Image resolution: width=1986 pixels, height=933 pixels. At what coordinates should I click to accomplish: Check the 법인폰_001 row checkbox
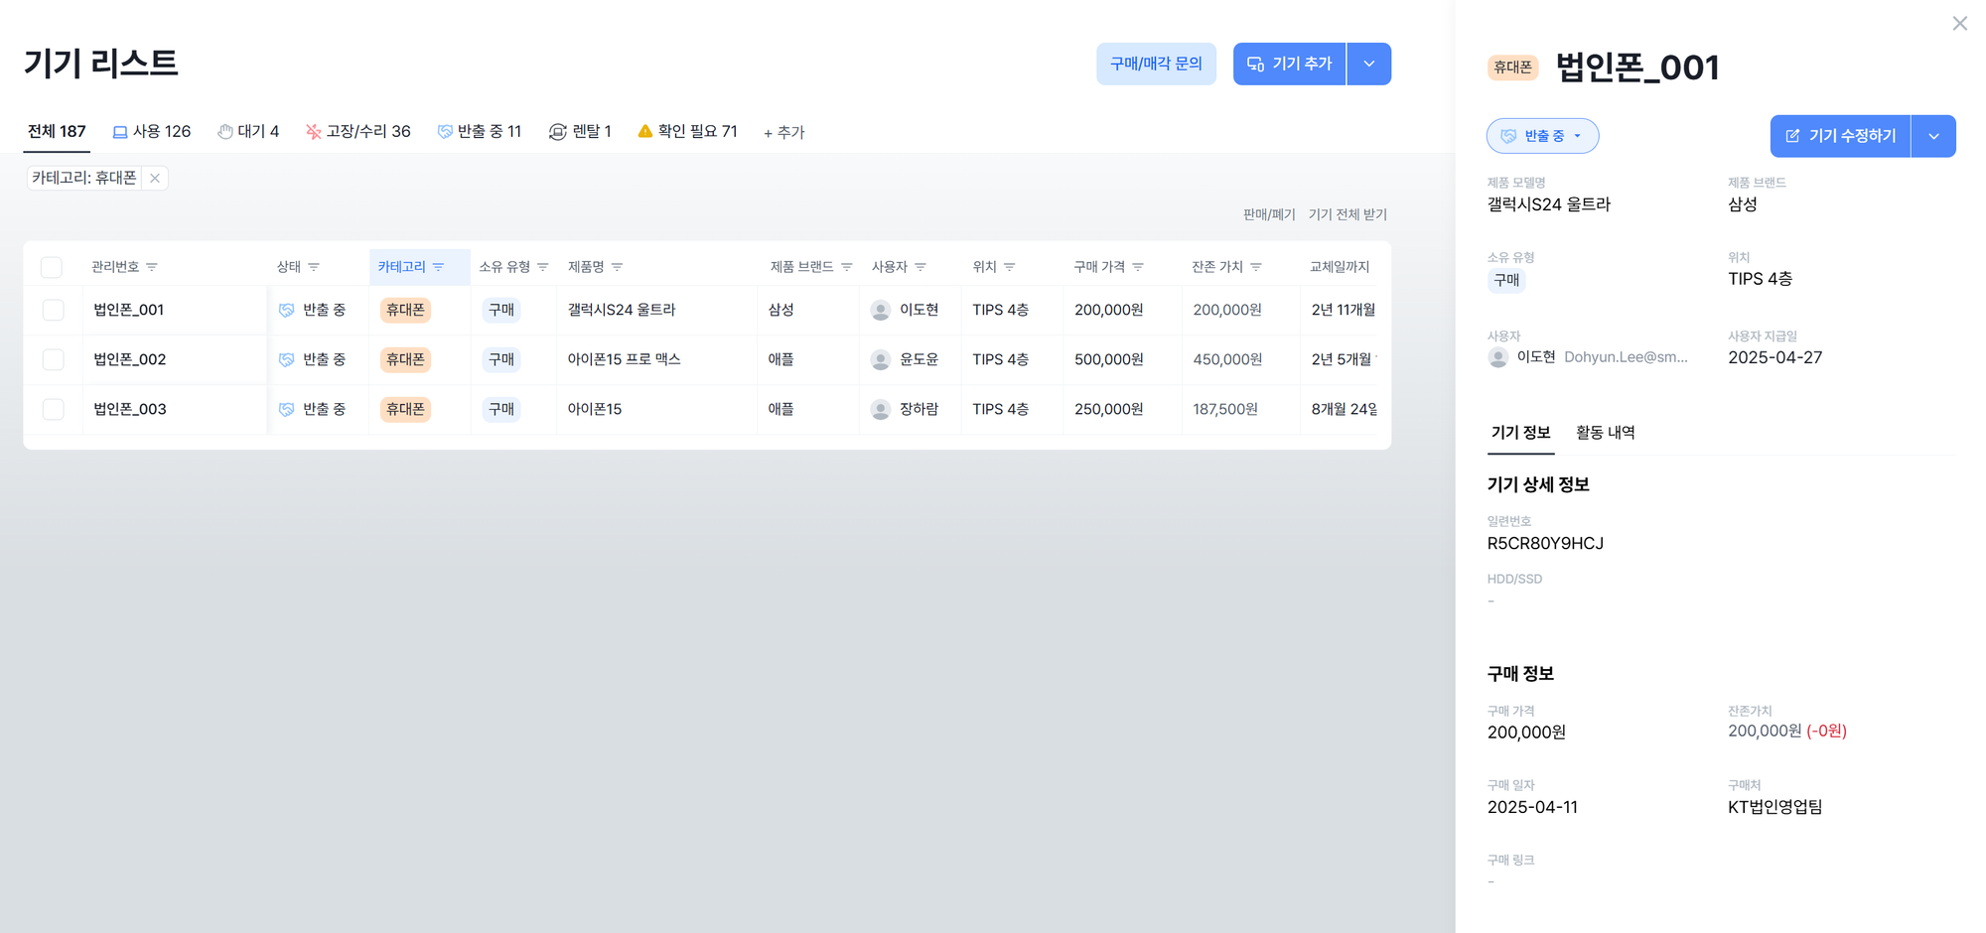click(x=54, y=311)
